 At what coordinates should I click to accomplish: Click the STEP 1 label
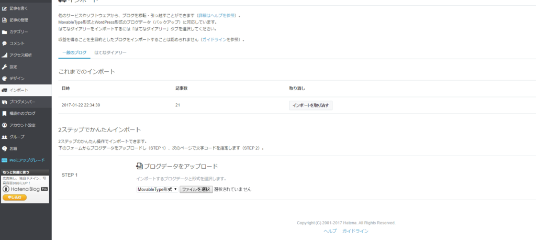click(70, 175)
